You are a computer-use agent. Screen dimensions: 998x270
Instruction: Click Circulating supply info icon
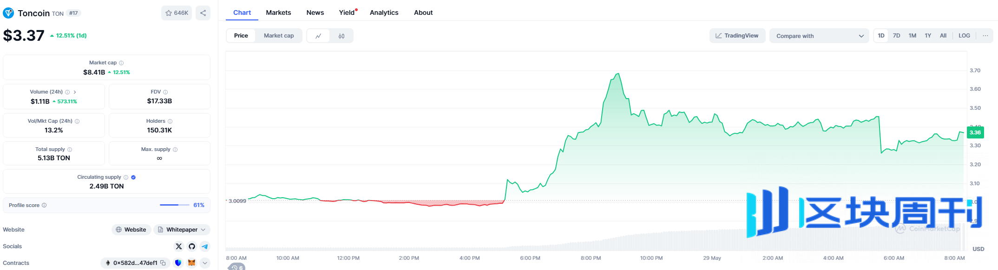[126, 177]
